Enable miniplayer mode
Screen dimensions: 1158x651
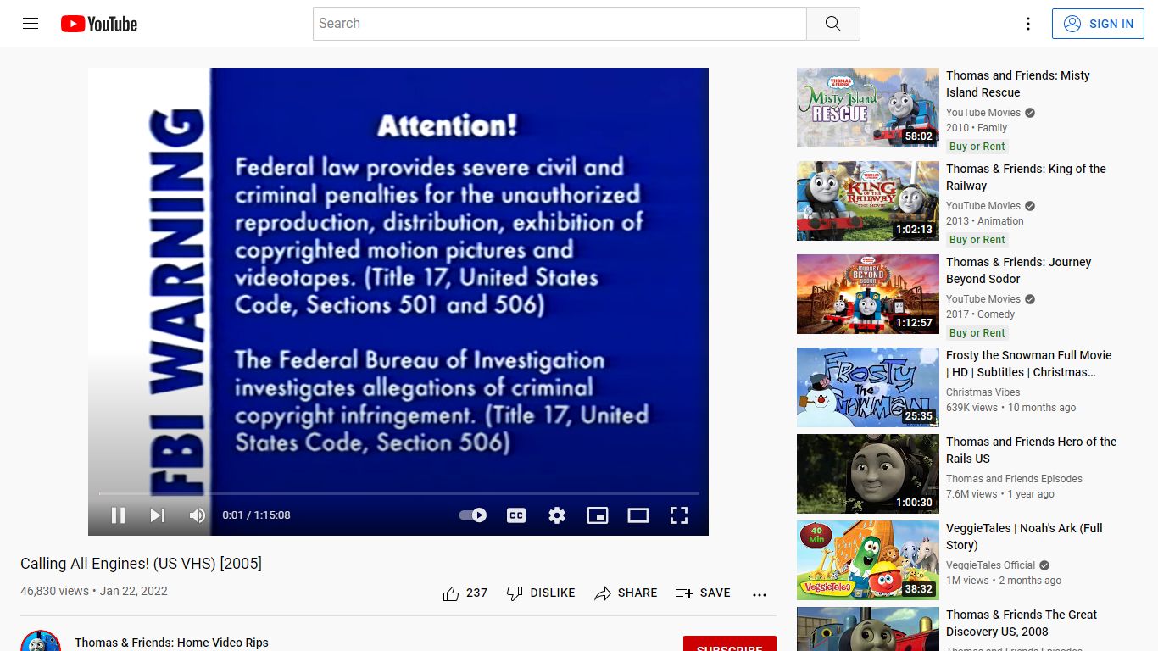[x=598, y=515]
